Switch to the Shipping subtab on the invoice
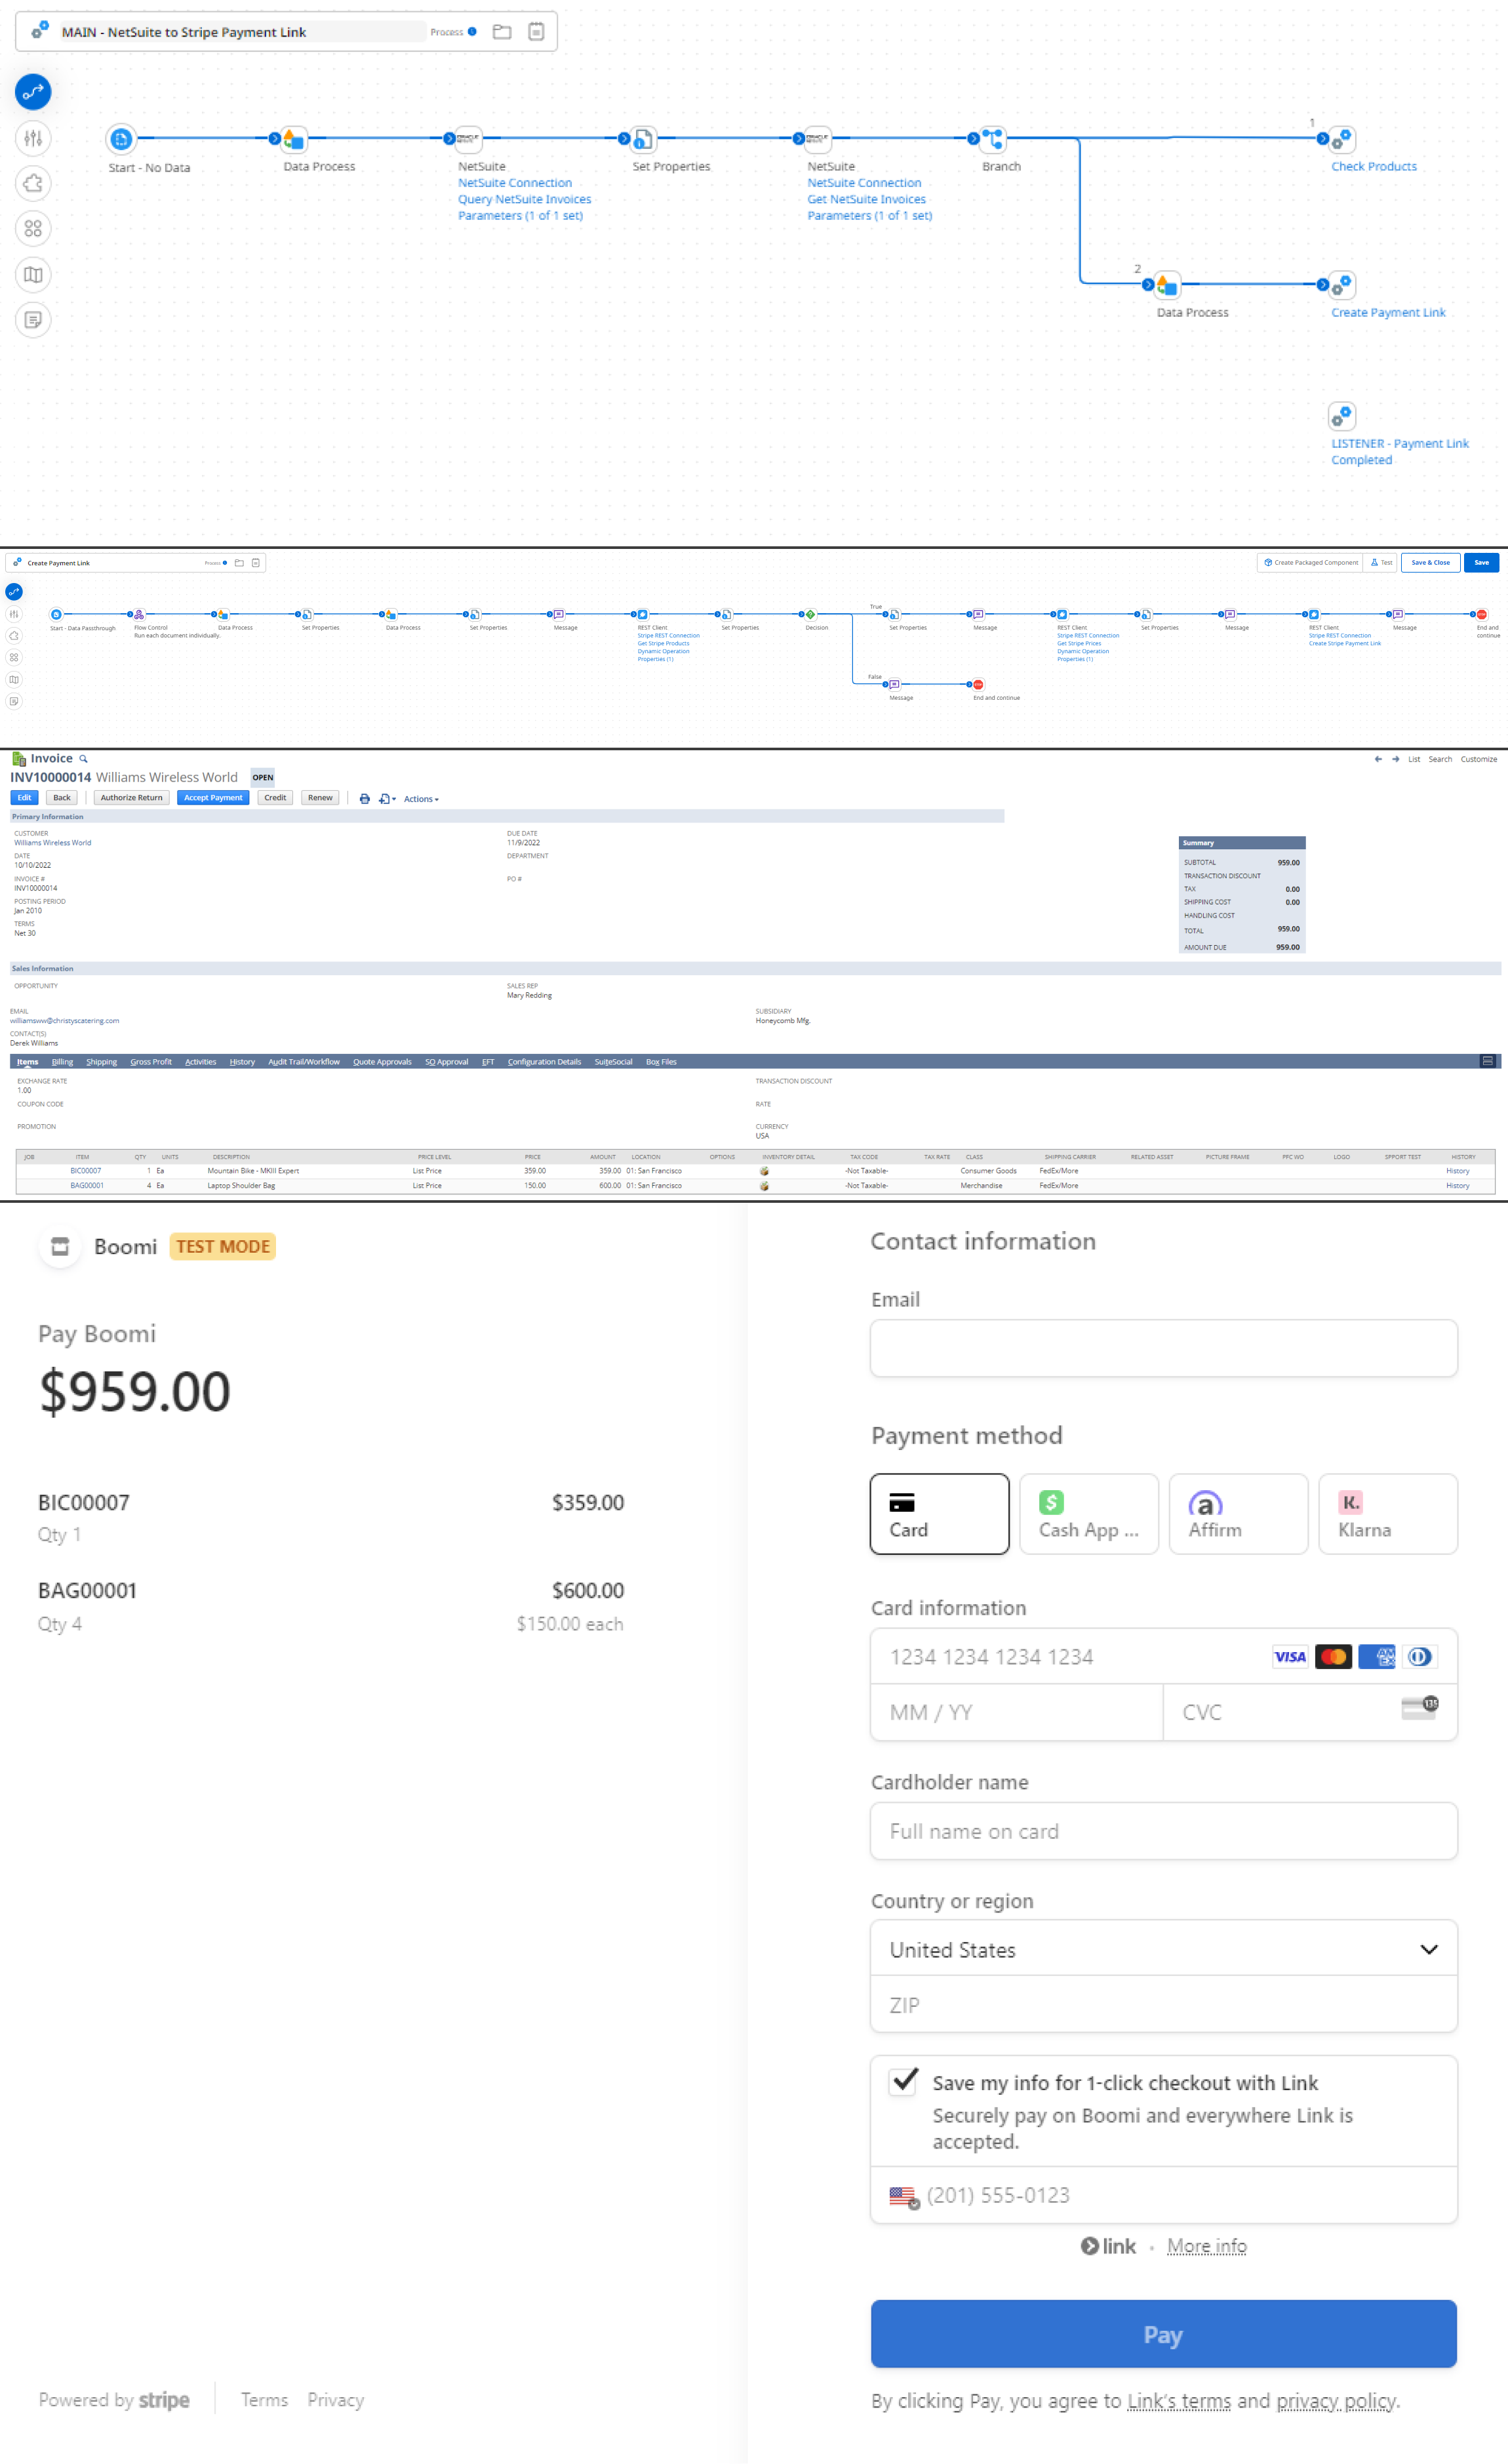 coord(101,1062)
